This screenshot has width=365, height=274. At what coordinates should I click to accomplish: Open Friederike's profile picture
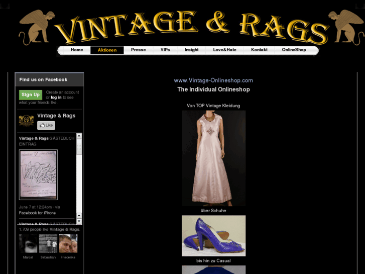68,244
